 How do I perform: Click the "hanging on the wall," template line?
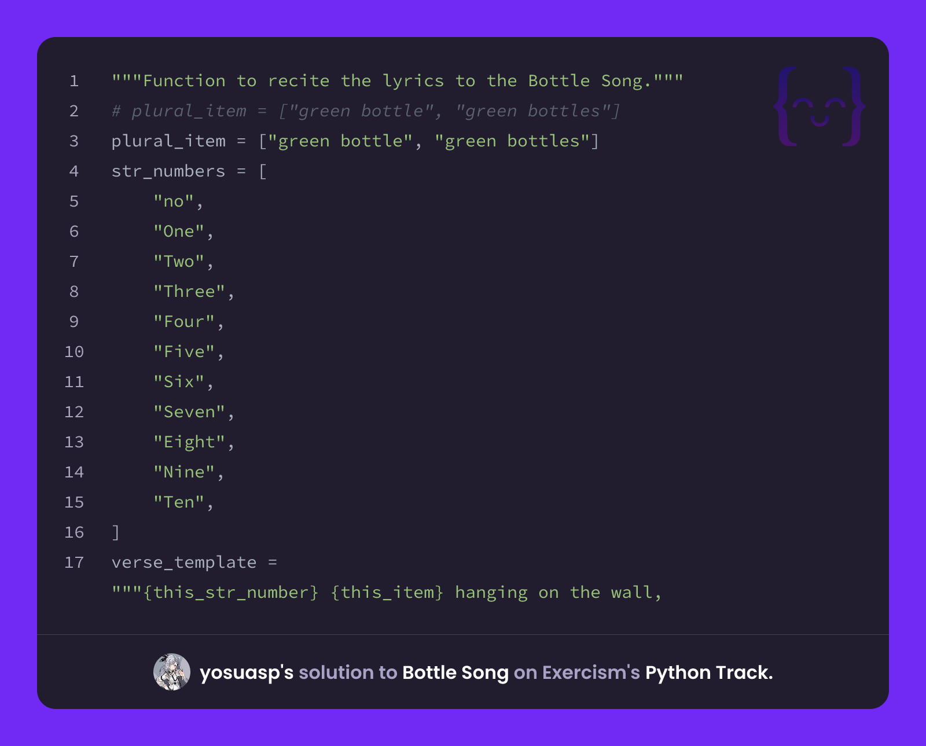pyautogui.click(x=387, y=593)
